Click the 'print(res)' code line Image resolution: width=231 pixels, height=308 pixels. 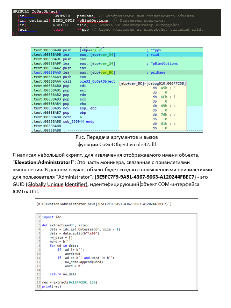[x=52, y=286]
